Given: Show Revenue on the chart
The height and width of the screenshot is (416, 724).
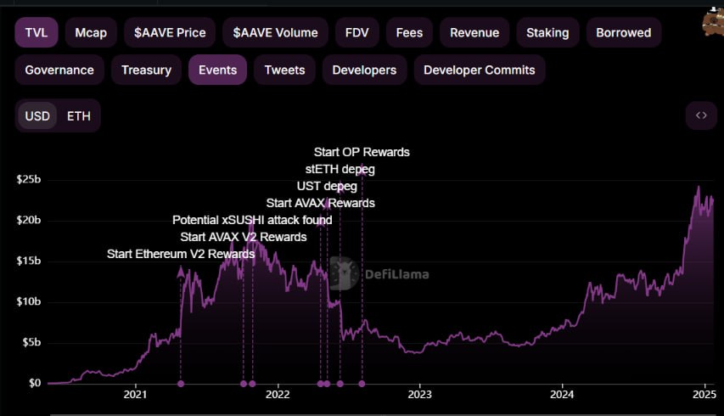Looking at the screenshot, I should 474,33.
